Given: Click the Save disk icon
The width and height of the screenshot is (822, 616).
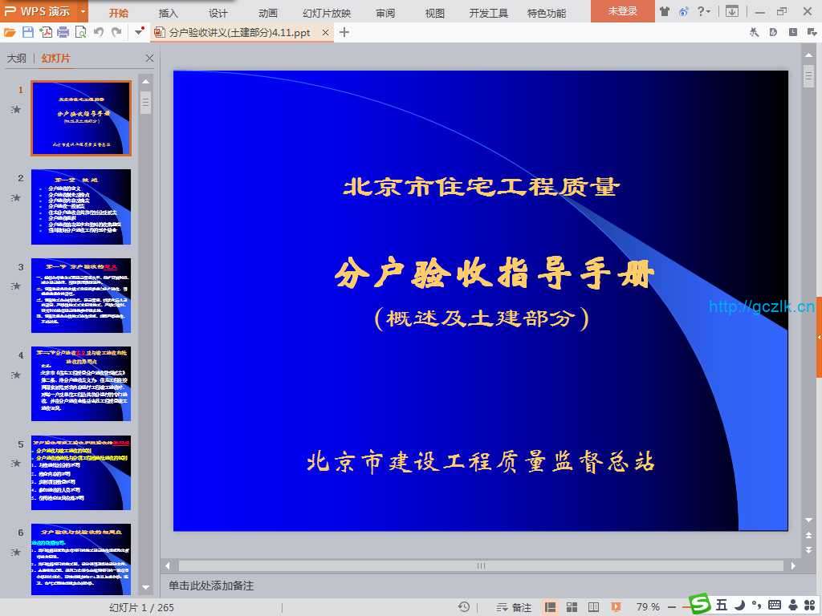Looking at the screenshot, I should point(28,32).
